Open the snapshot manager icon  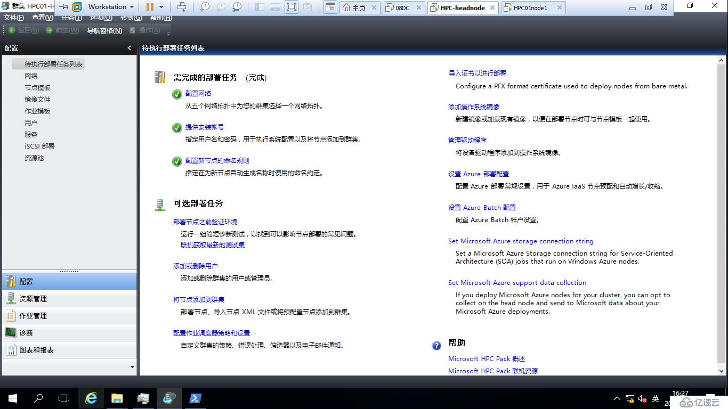(x=237, y=7)
